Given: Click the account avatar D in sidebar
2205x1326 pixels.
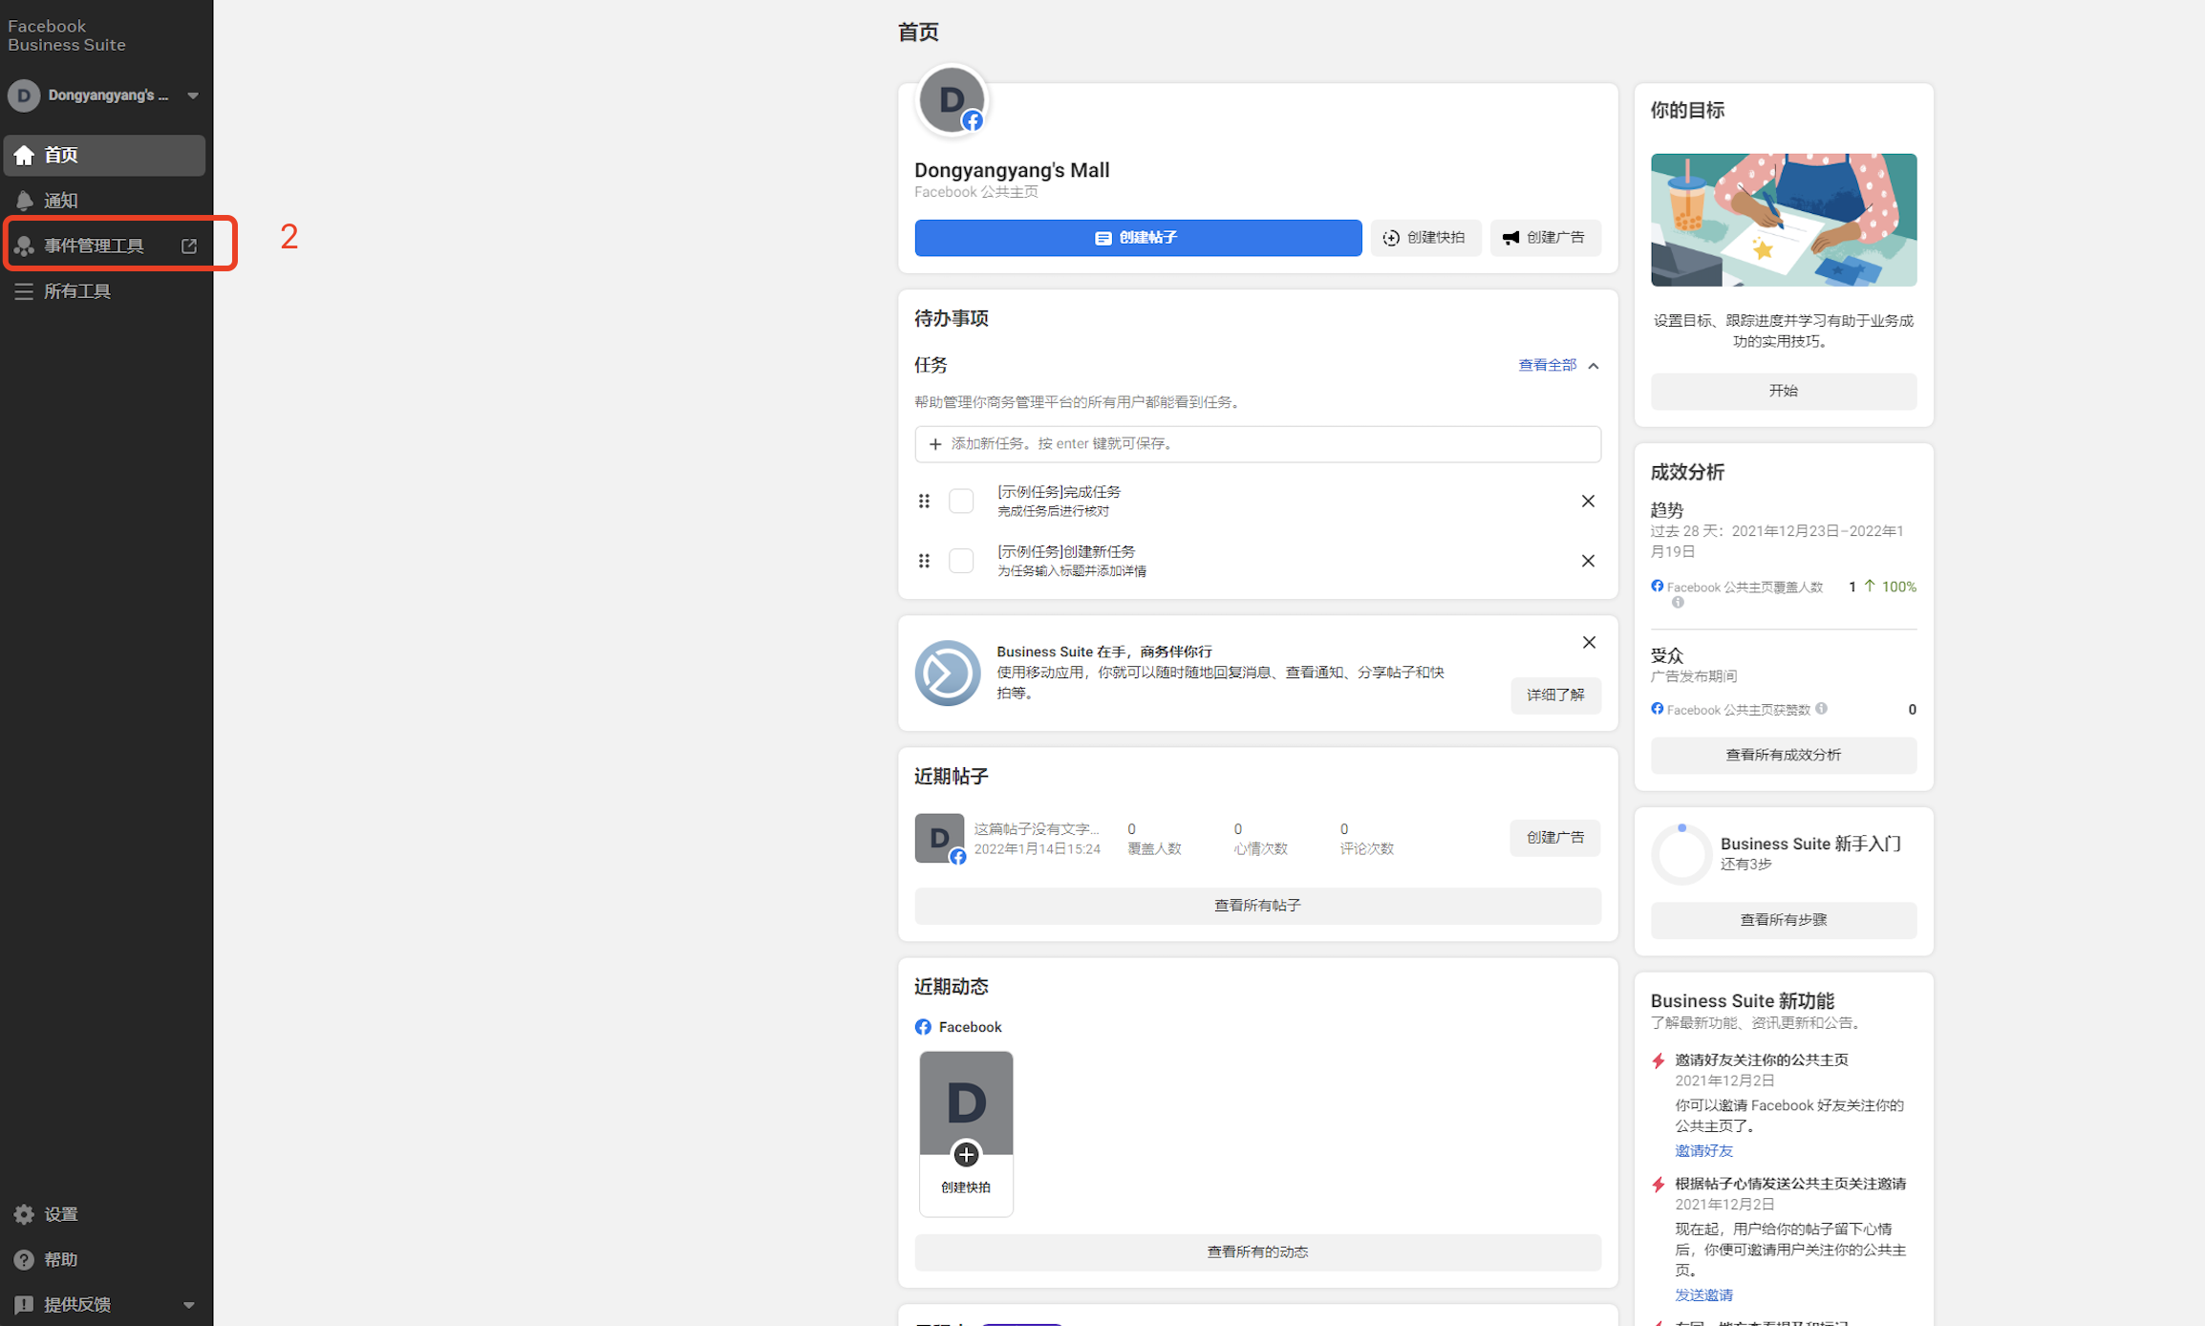Looking at the screenshot, I should (x=24, y=96).
